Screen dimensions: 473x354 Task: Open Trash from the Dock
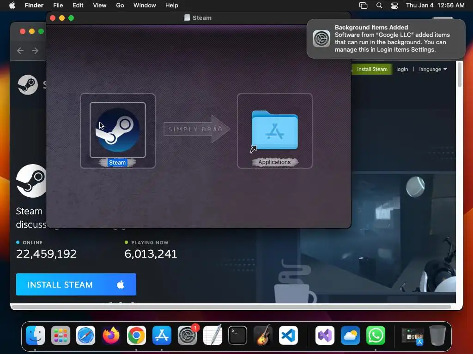[x=438, y=336]
